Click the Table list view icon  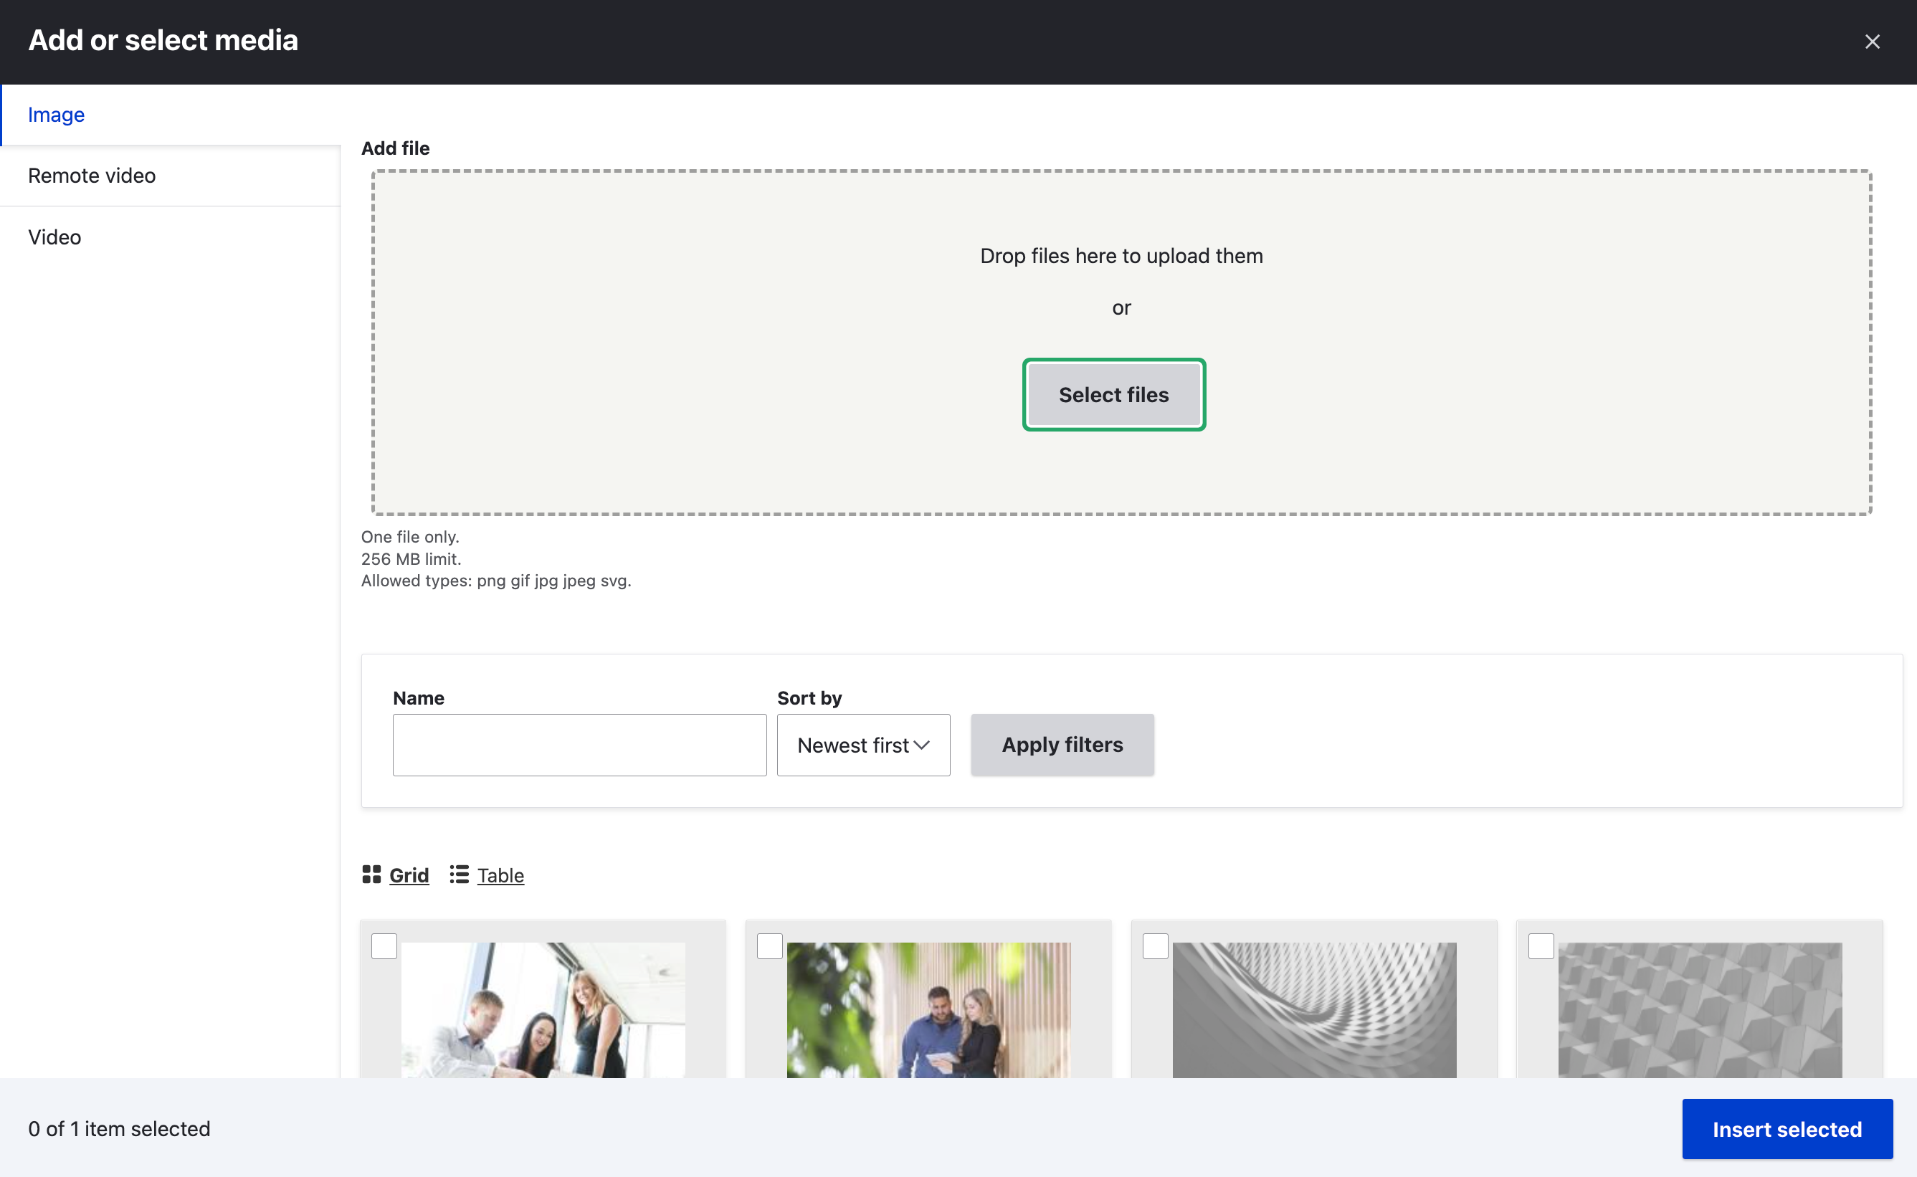point(460,875)
